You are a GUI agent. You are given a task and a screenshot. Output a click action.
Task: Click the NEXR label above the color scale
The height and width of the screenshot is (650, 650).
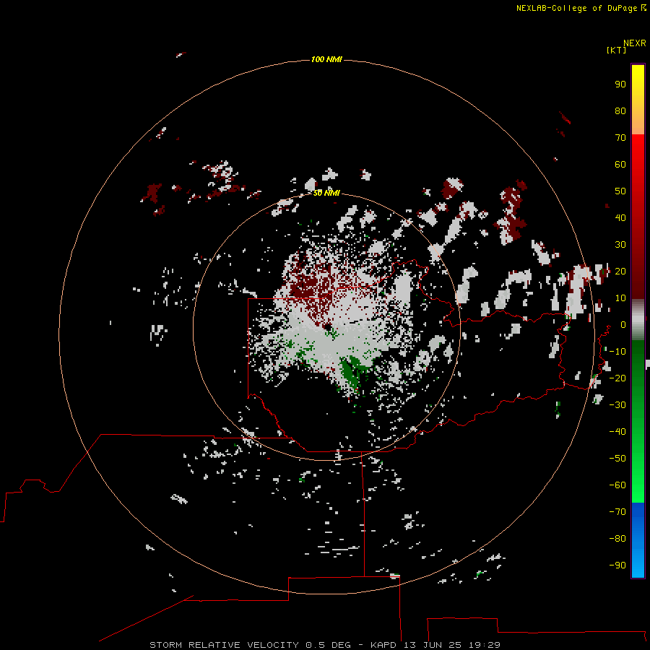pyautogui.click(x=635, y=43)
